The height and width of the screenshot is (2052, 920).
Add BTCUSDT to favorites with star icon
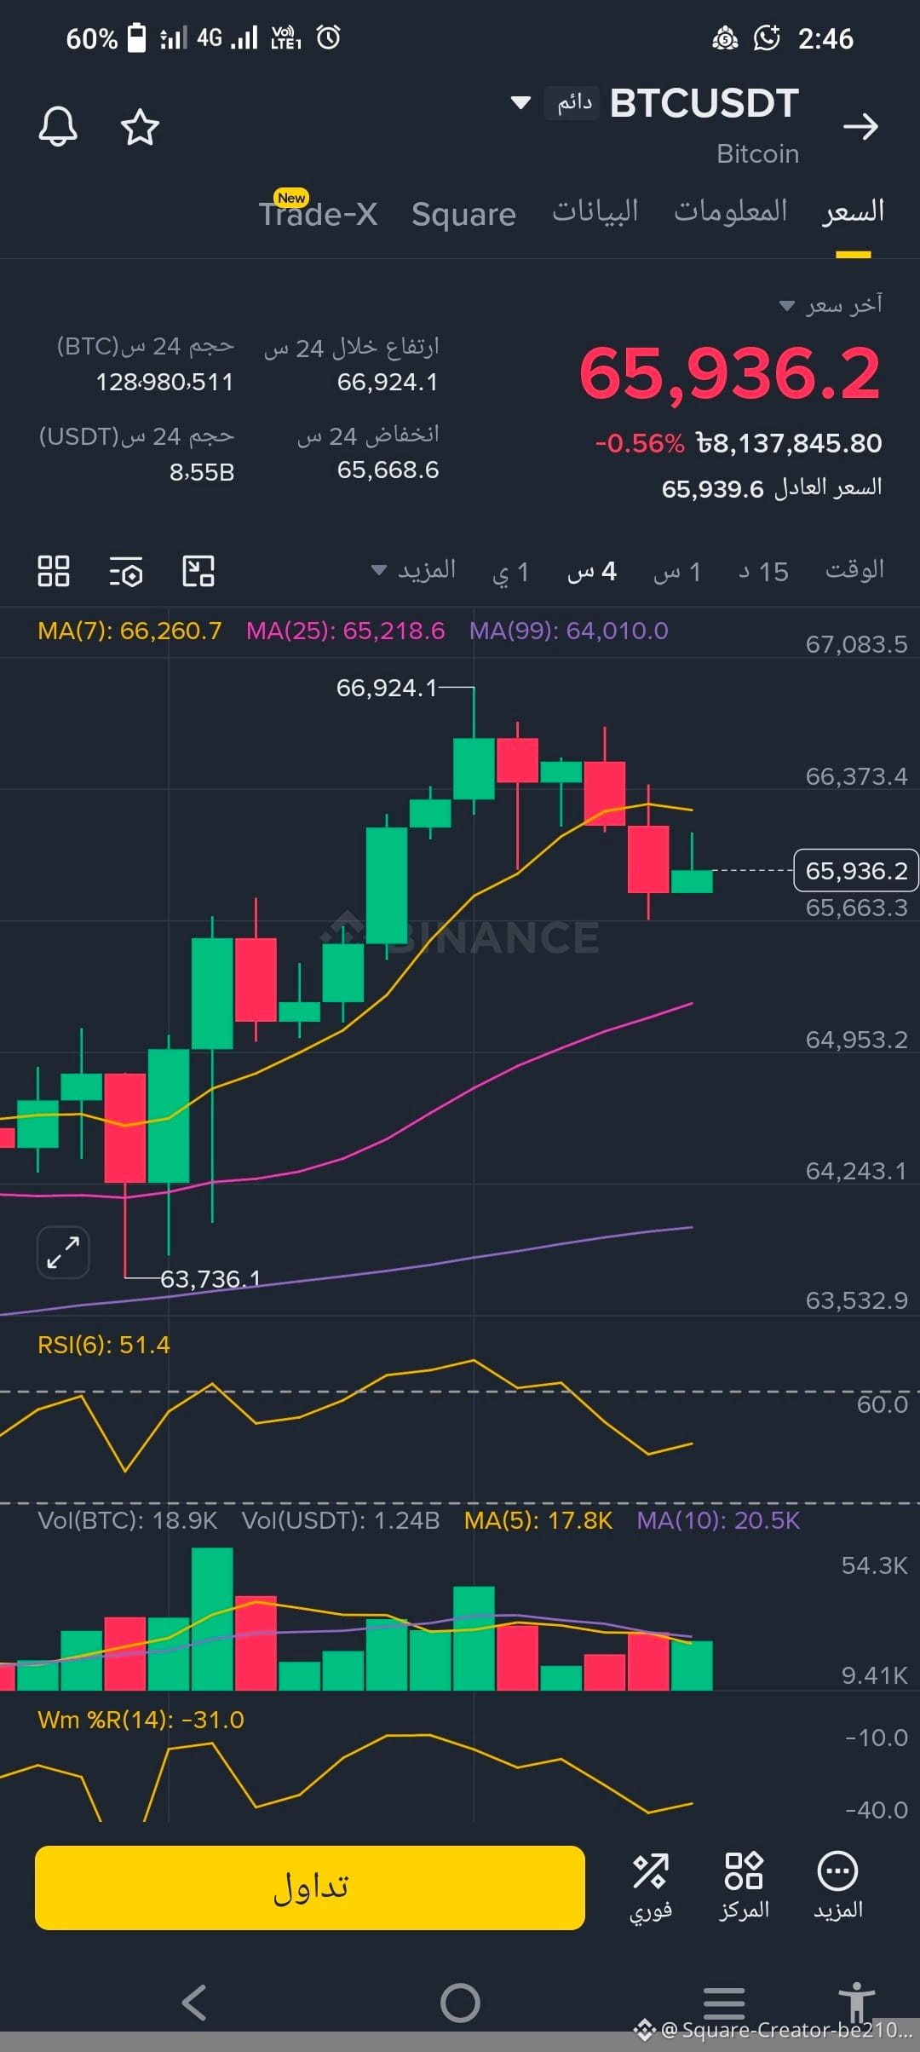(x=140, y=127)
